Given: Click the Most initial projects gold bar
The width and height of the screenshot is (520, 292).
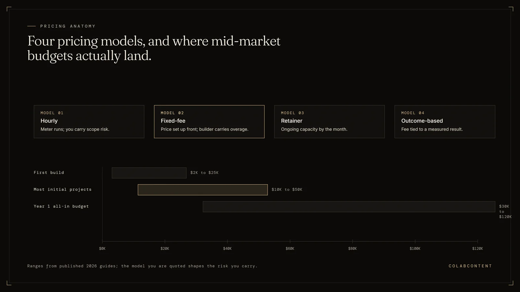Looking at the screenshot, I should [x=203, y=190].
